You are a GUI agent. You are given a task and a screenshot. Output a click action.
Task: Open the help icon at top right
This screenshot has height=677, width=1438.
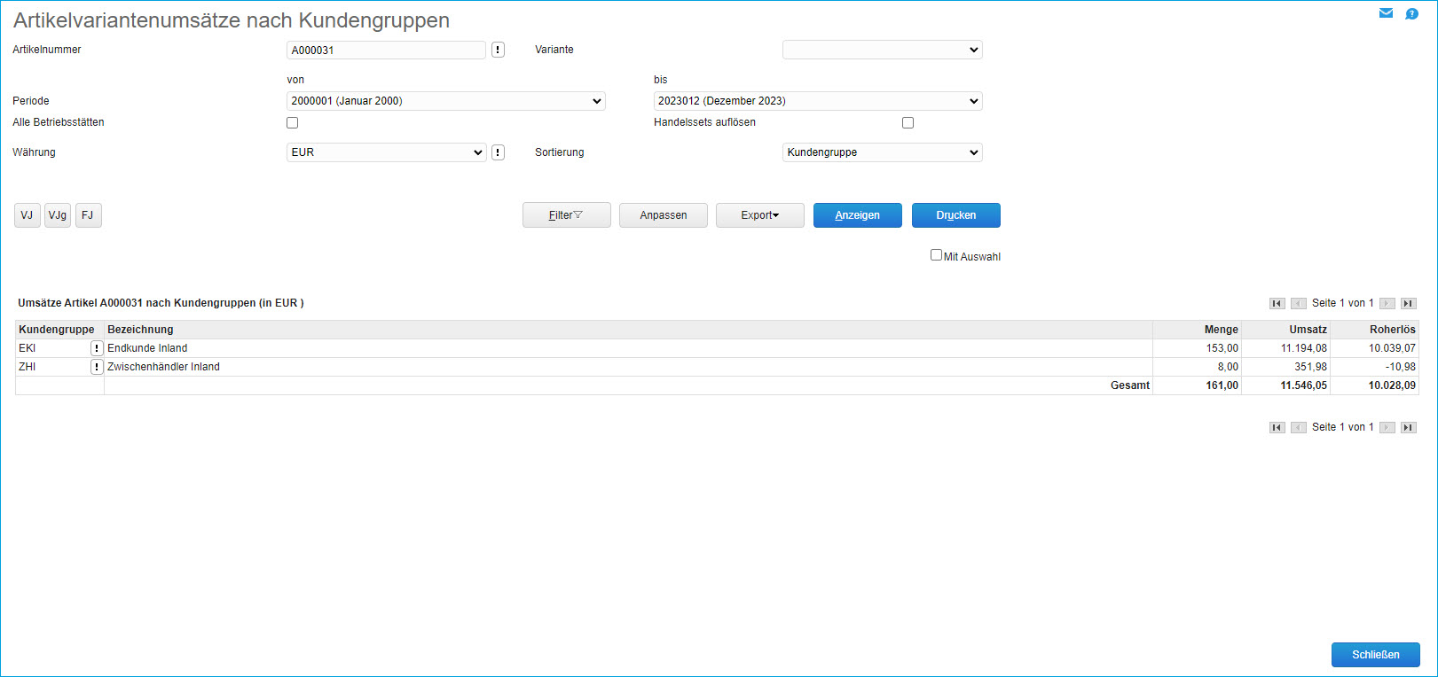(1411, 13)
